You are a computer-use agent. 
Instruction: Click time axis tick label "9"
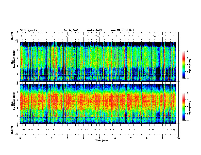point(162,138)
